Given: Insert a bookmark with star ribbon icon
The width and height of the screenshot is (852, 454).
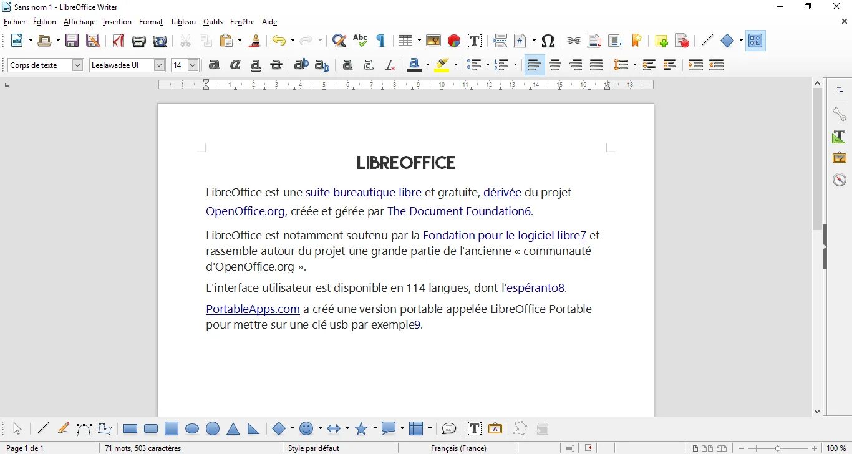Looking at the screenshot, I should click(636, 41).
